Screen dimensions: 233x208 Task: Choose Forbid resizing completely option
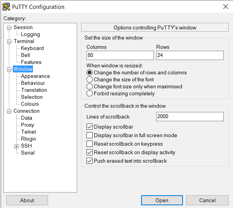[90, 94]
